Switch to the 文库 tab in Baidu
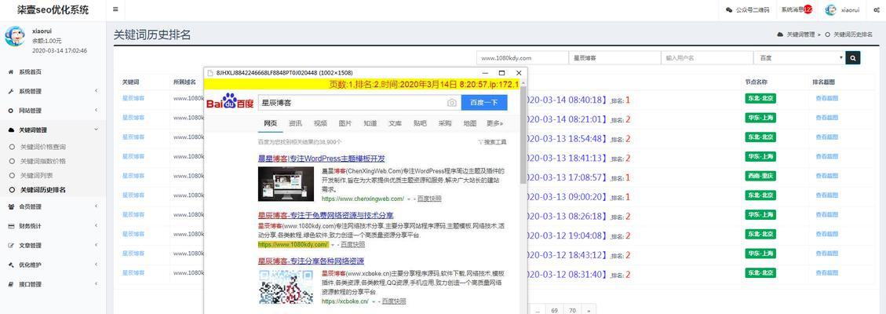 396,123
